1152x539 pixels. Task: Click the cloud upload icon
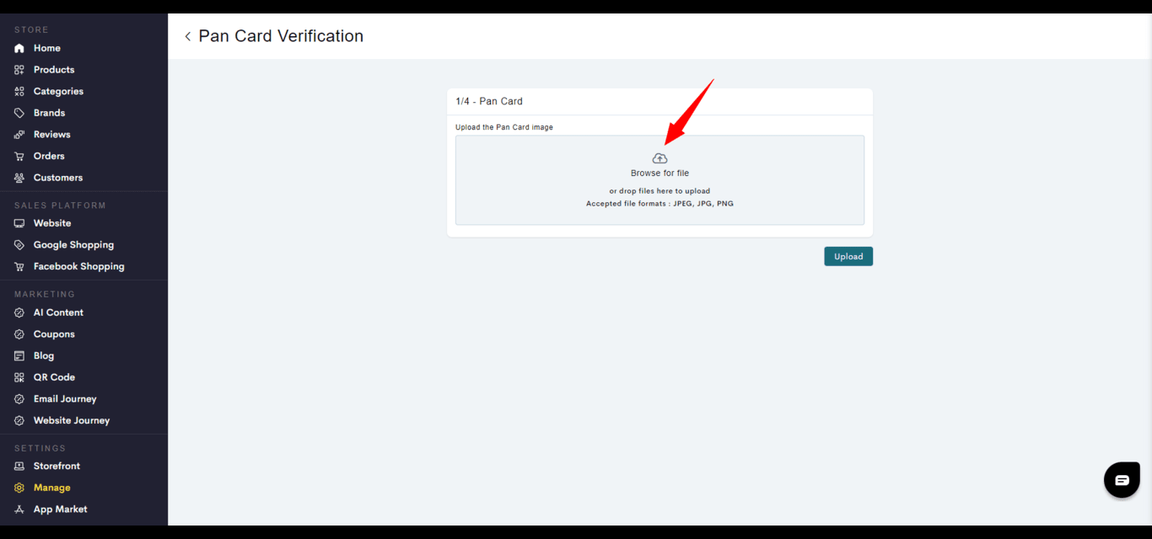(659, 158)
